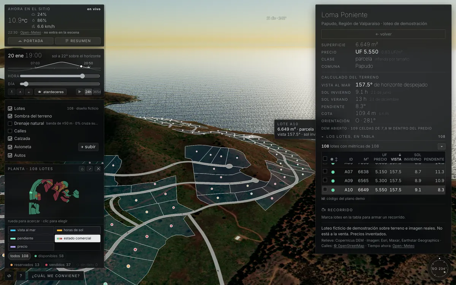Enable the Calles checkbox
The image size is (456, 285).
coord(10,131)
